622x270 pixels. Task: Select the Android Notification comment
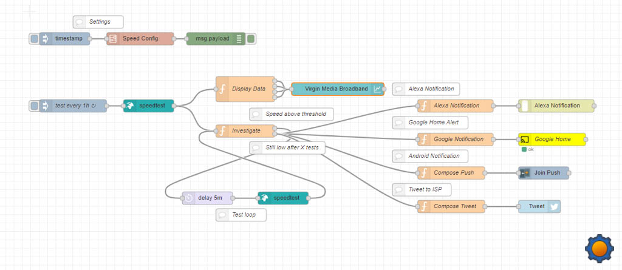[431, 156]
